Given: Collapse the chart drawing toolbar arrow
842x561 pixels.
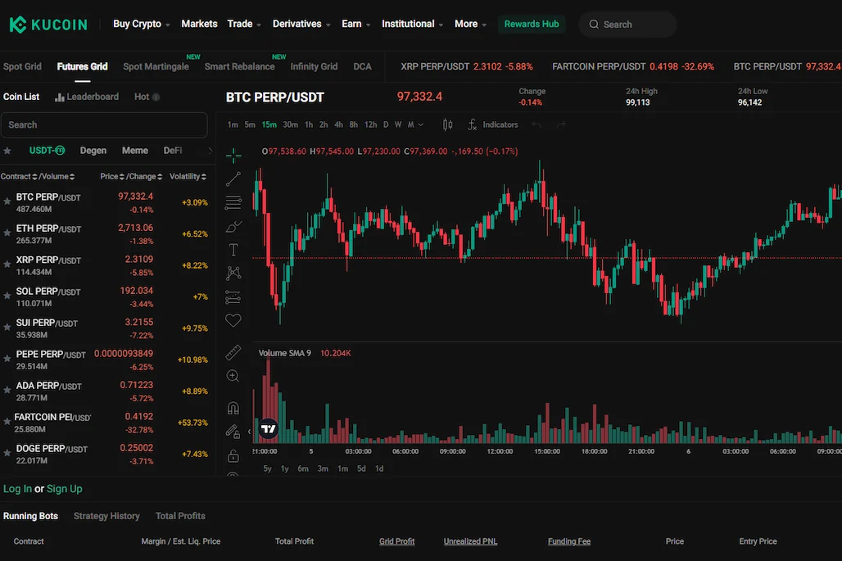Looking at the screenshot, I should pyautogui.click(x=249, y=431).
